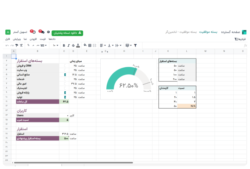Open the بسته موفقیت breadcrumb link

pyautogui.click(x=208, y=32)
